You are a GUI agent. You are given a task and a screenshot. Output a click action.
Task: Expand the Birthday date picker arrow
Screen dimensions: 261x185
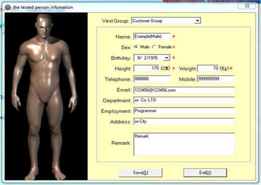[x=166, y=58]
